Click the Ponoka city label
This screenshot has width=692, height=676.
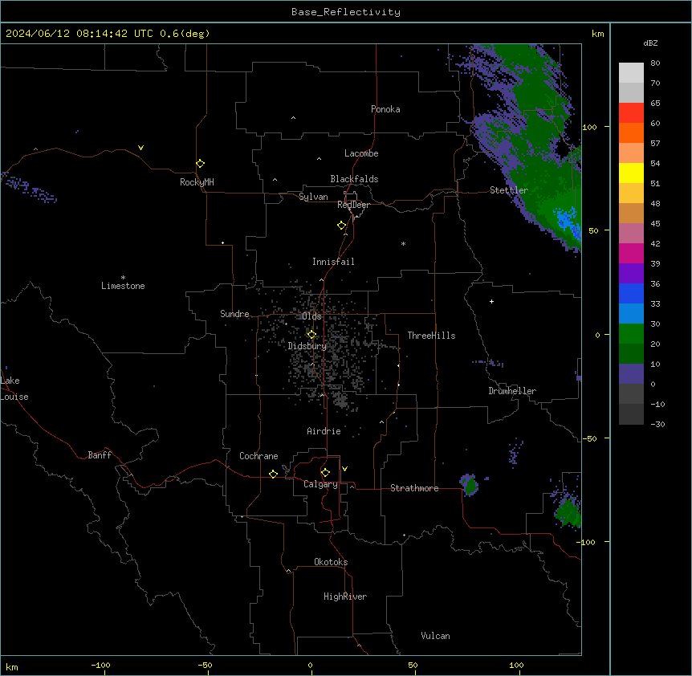coord(385,109)
